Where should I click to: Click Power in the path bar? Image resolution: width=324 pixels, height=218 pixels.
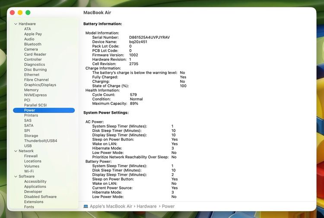168,206
